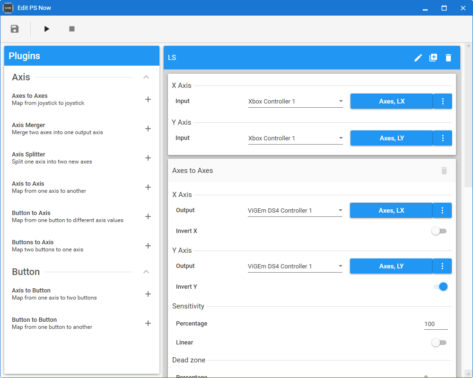Save the profile with the floppy disk icon
The image size is (473, 378).
coord(15,29)
